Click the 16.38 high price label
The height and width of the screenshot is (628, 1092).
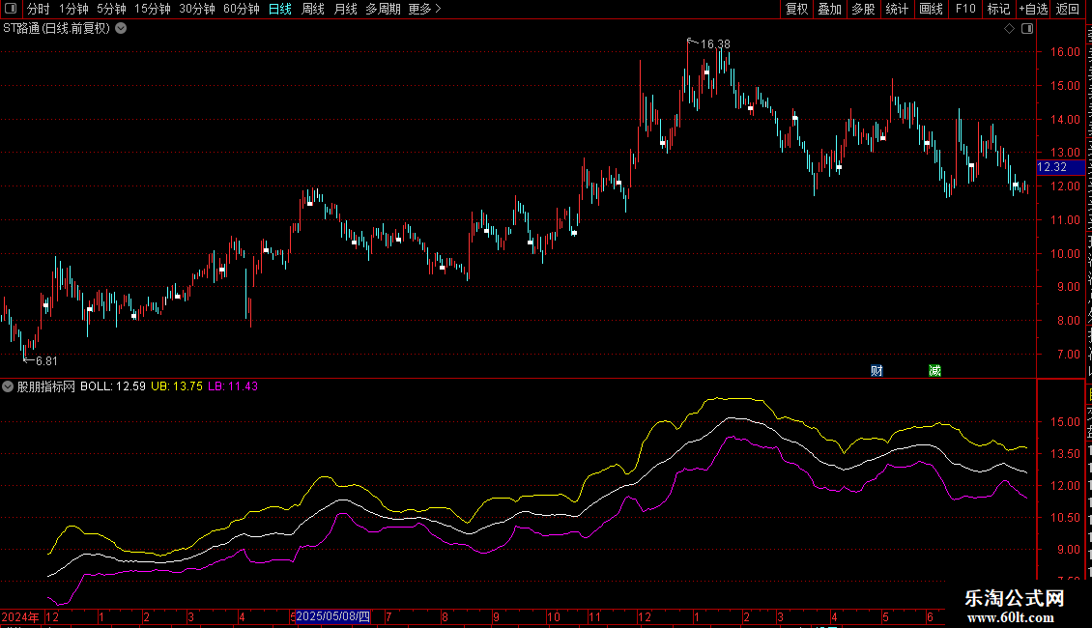[x=715, y=43]
